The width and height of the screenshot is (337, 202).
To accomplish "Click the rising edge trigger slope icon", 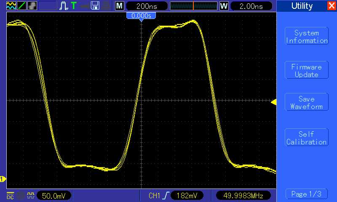I will click(166, 196).
